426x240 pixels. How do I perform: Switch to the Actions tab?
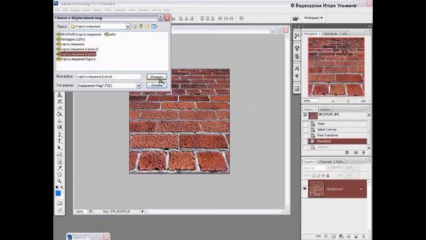pos(325,109)
